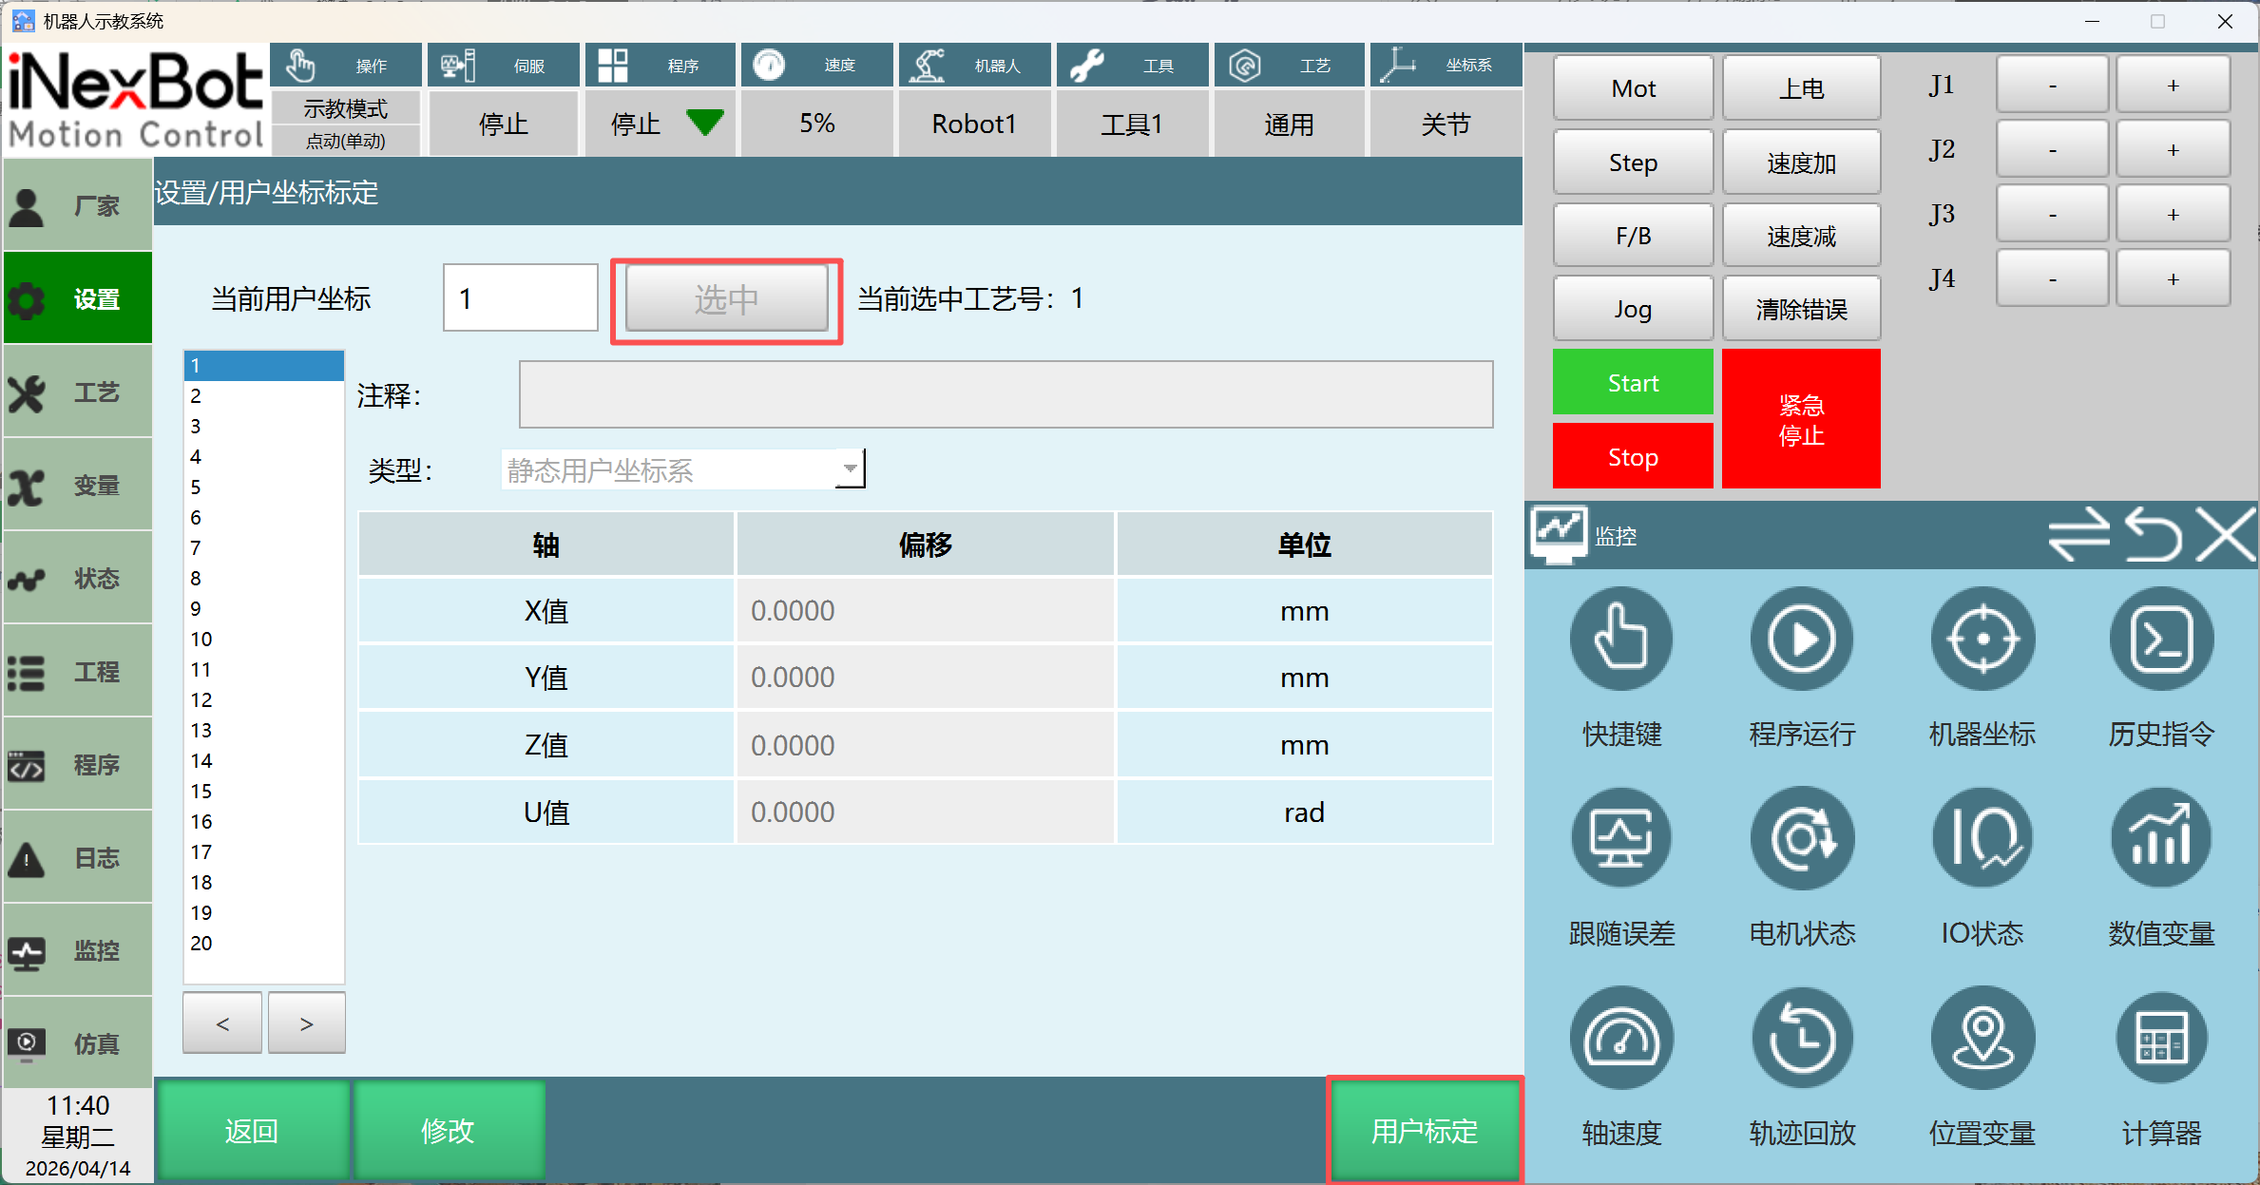
Task: Open the 变量 variables sidebar tab
Action: tap(78, 486)
